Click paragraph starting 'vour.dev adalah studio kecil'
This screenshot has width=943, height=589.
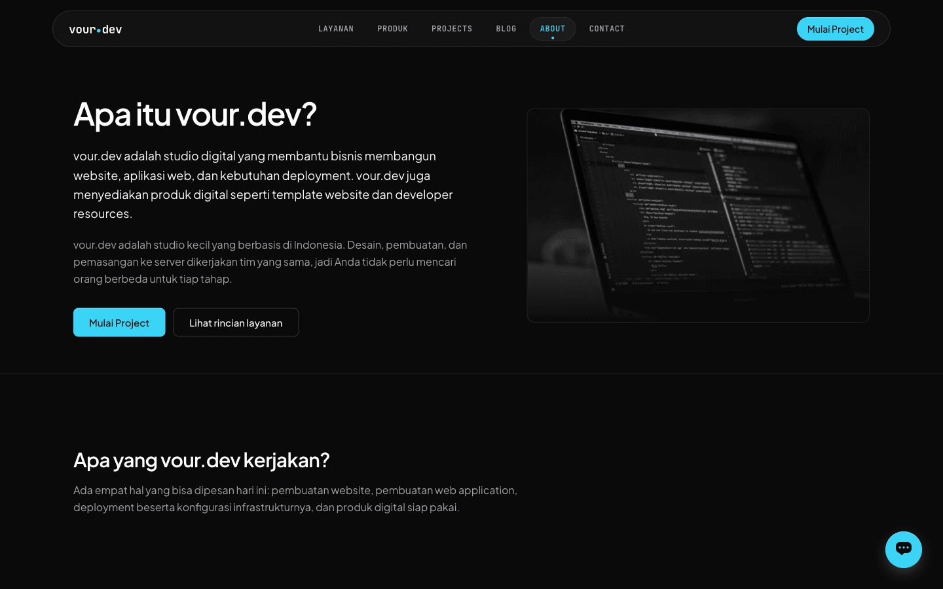(270, 262)
